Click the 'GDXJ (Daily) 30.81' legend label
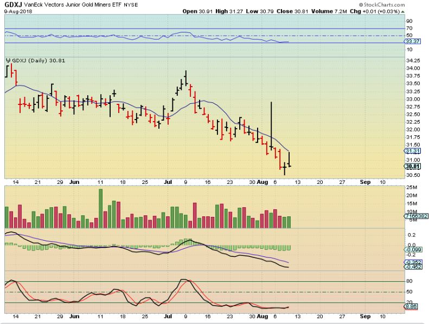 (39, 61)
